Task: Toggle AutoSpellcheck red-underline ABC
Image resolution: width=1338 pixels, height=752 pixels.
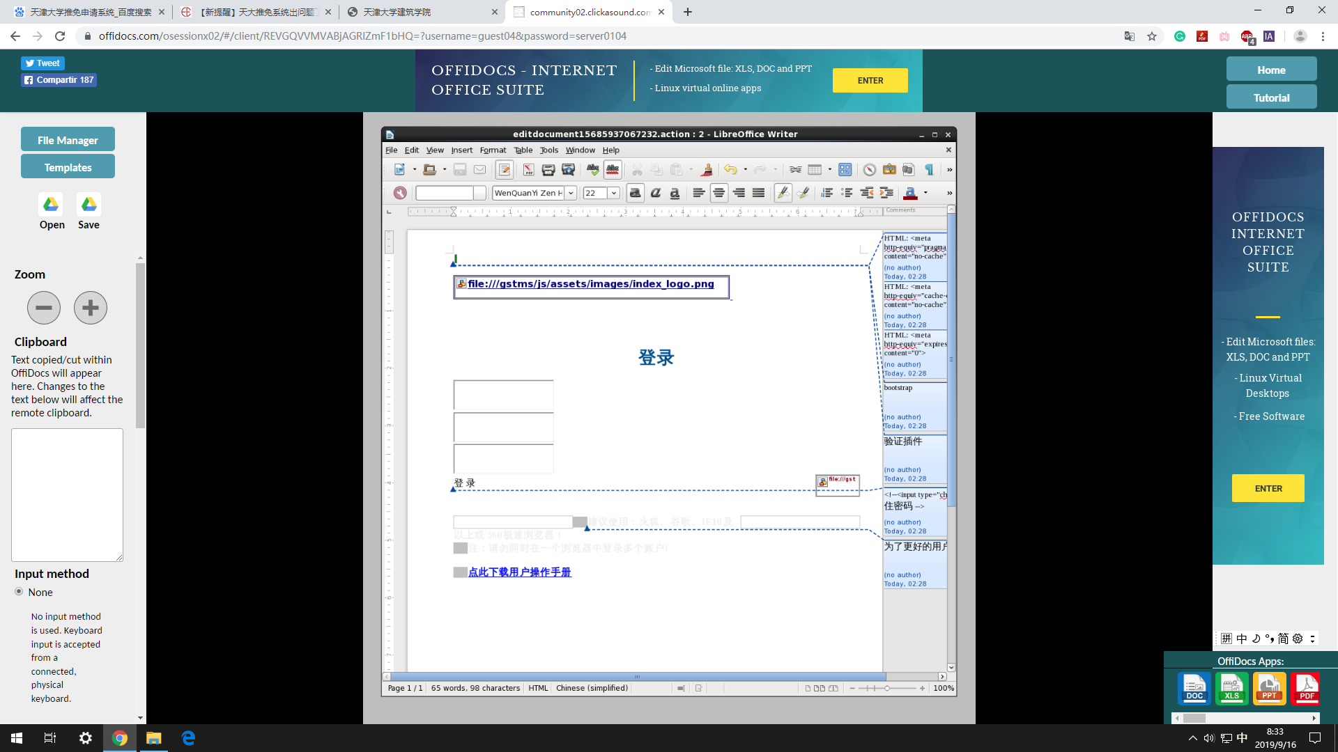Action: (613, 170)
